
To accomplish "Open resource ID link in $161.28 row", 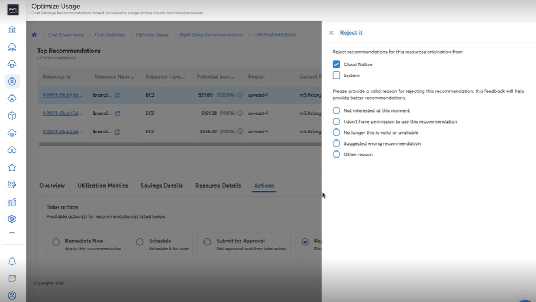I will [x=63, y=113].
